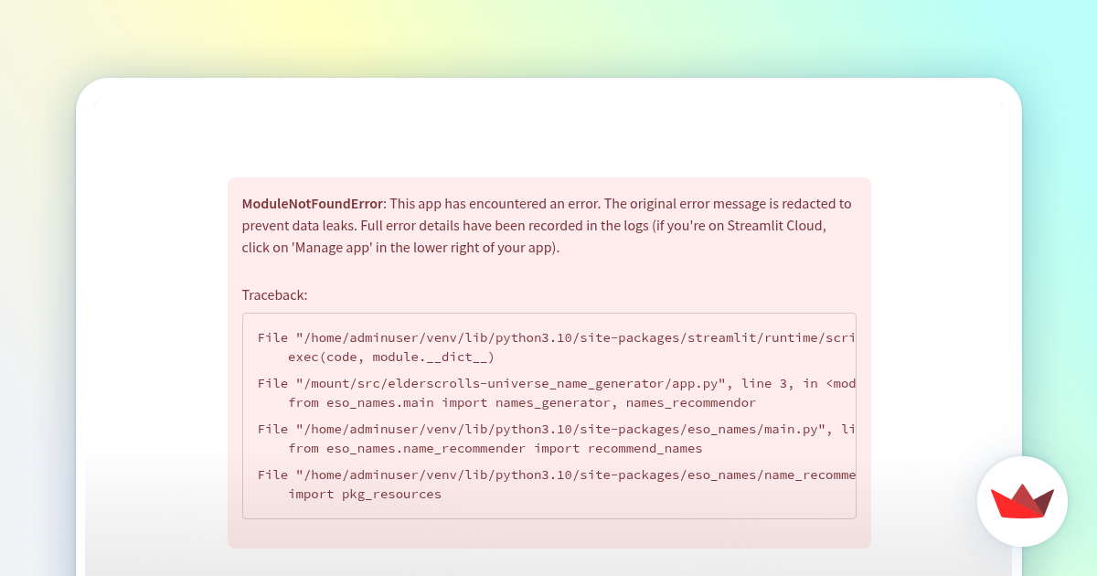
Task: Select 'from eso_names.main import' code line
Action: pyautogui.click(x=522, y=402)
